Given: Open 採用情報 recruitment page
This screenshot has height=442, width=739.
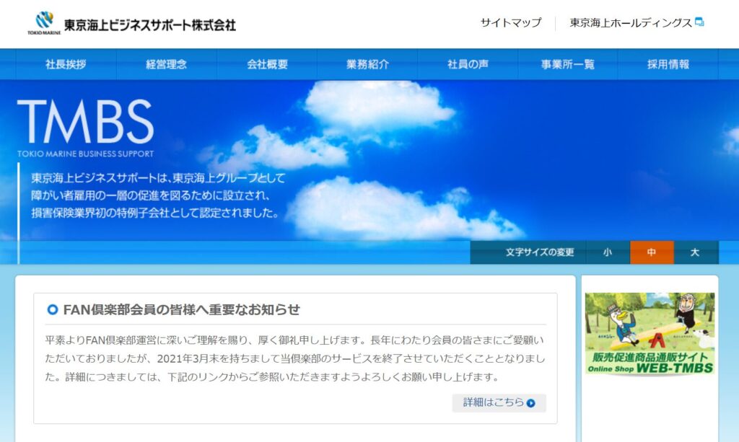Looking at the screenshot, I should (668, 64).
